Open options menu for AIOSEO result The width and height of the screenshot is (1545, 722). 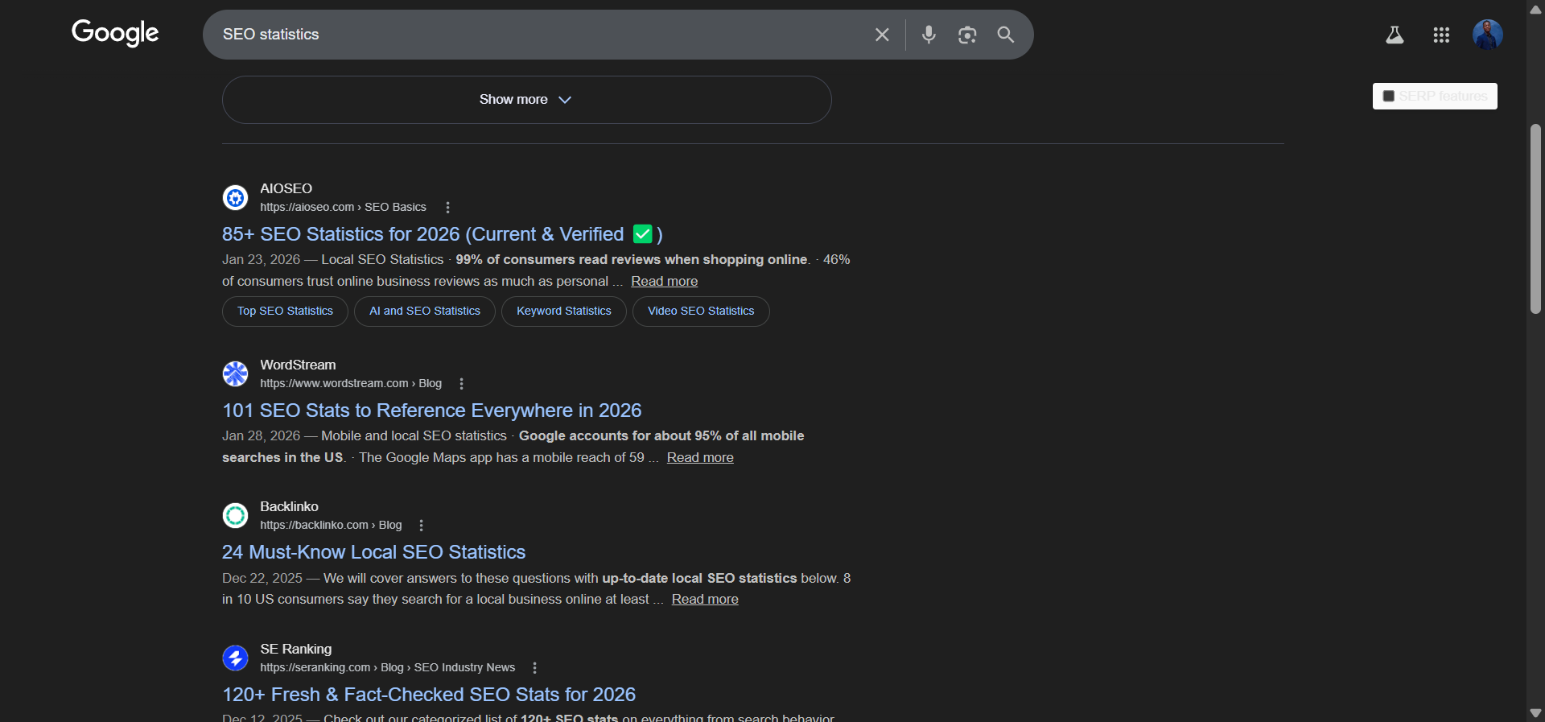[448, 207]
